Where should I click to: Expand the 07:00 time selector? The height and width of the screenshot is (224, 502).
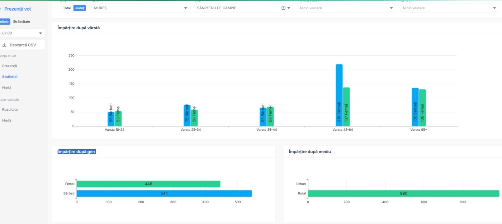pos(22,33)
